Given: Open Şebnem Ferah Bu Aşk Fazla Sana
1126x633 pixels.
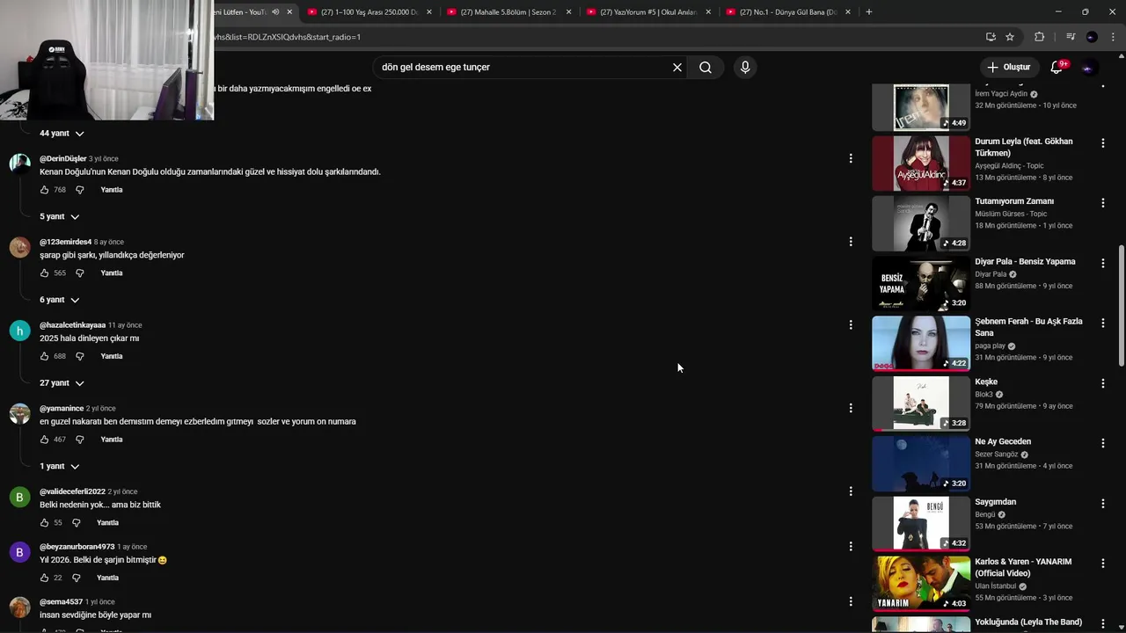Looking at the screenshot, I should 1028,327.
